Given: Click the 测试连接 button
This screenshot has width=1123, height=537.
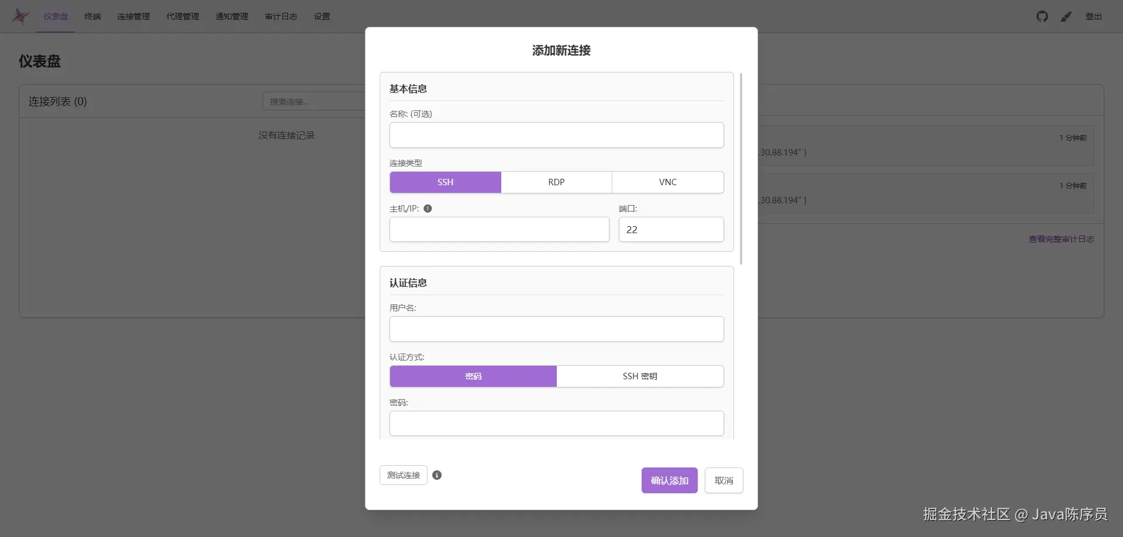Looking at the screenshot, I should 404,475.
